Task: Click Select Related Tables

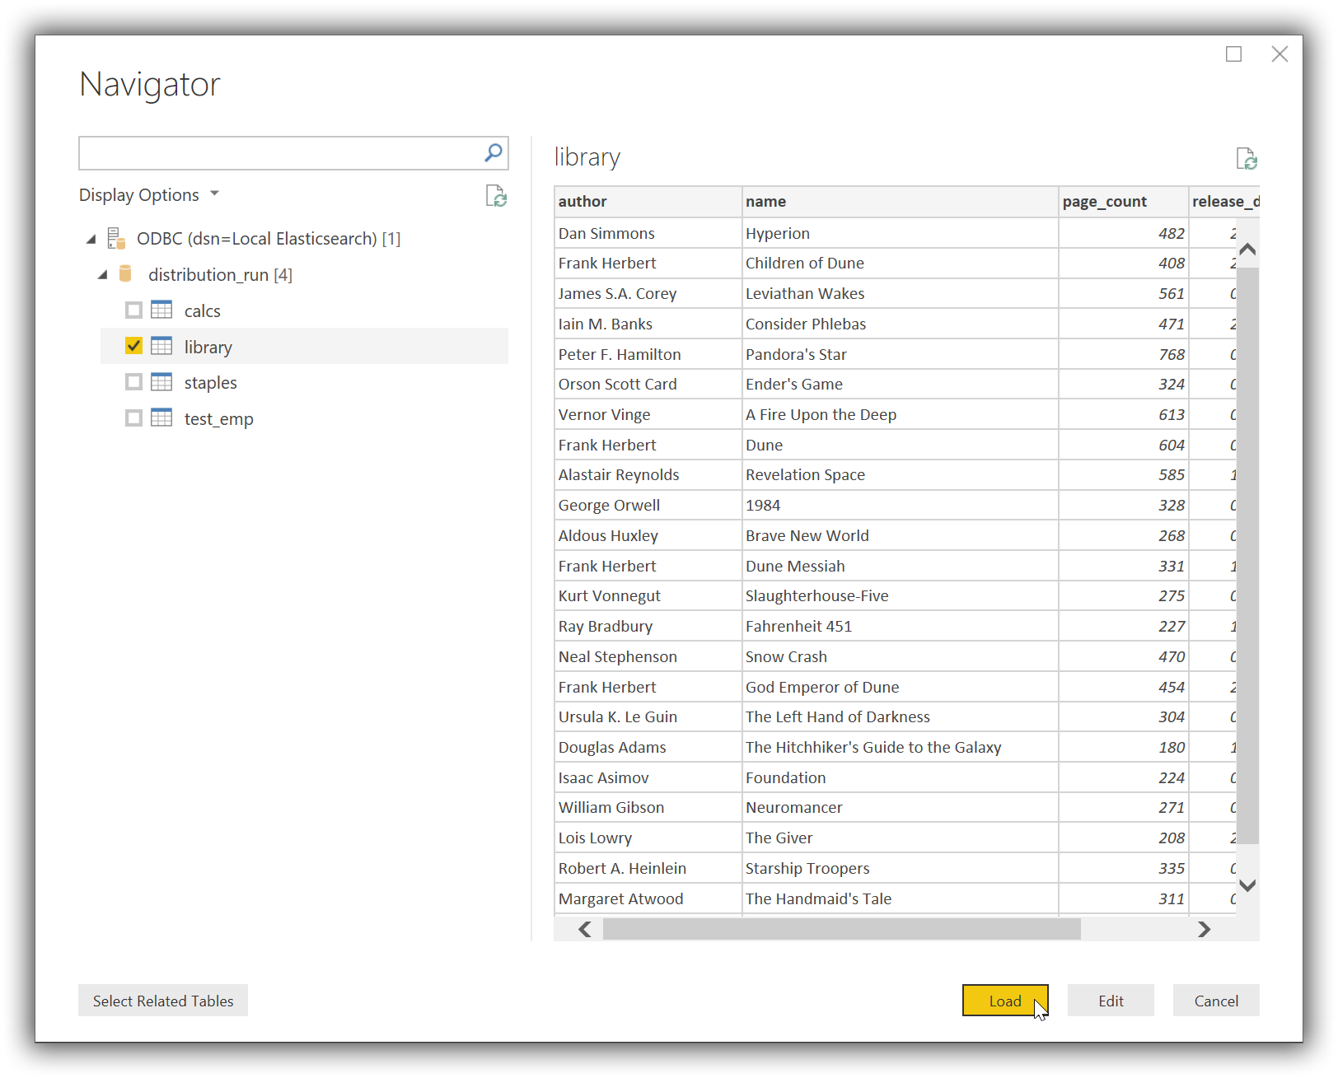Action: (162, 1001)
